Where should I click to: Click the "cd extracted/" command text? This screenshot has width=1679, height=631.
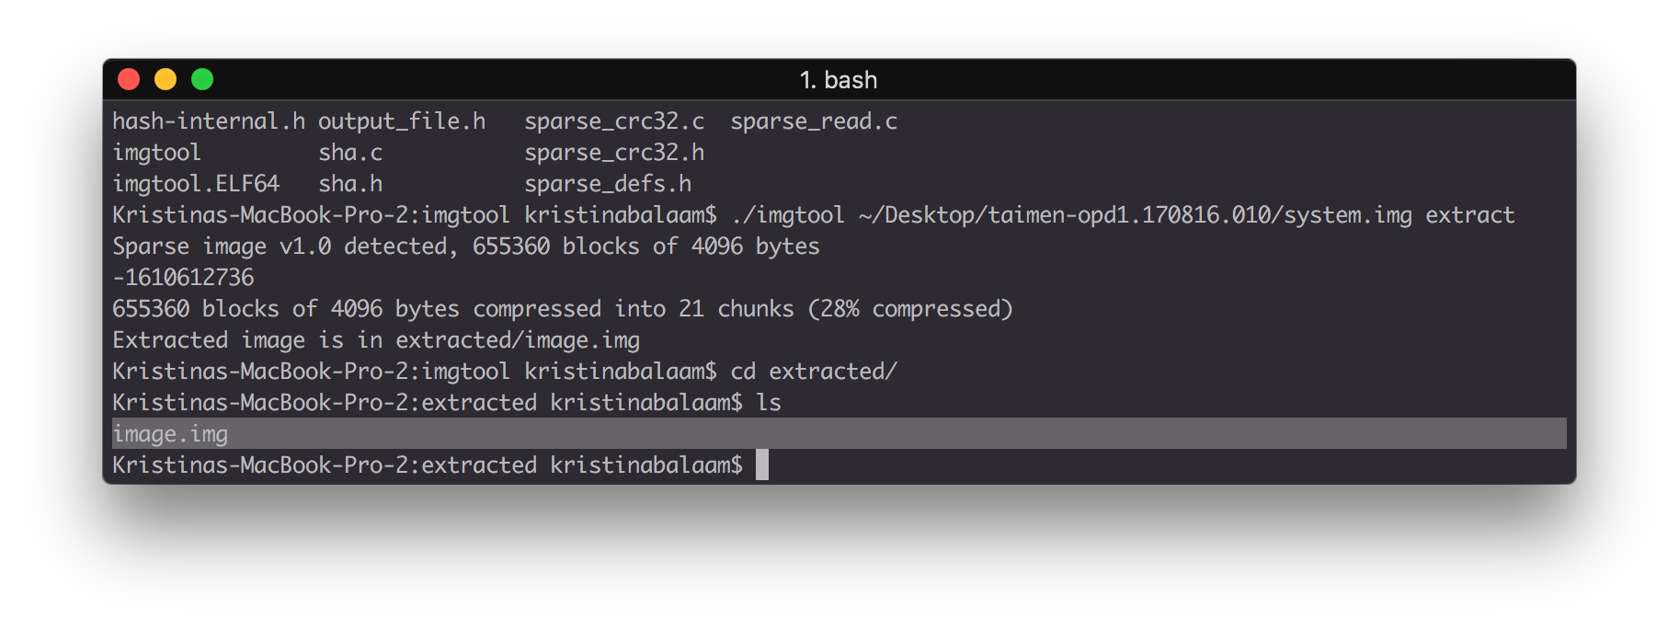tap(814, 372)
